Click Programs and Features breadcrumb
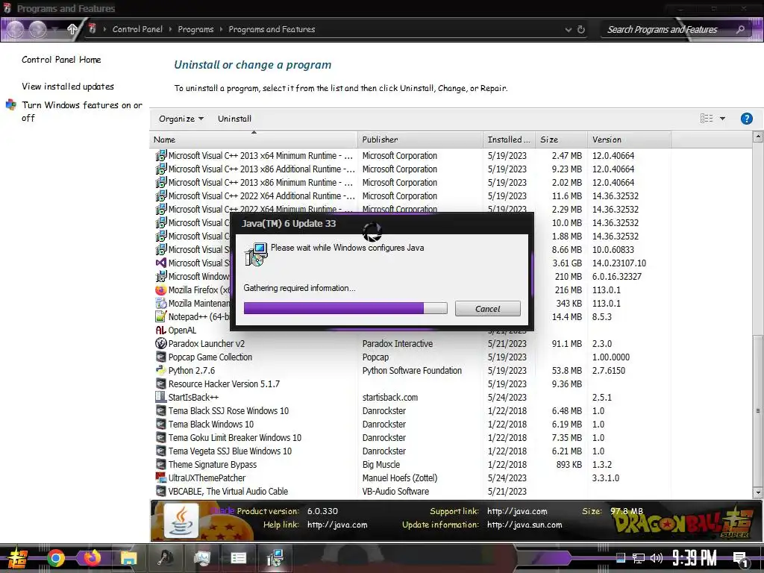The image size is (764, 573). pos(272,29)
